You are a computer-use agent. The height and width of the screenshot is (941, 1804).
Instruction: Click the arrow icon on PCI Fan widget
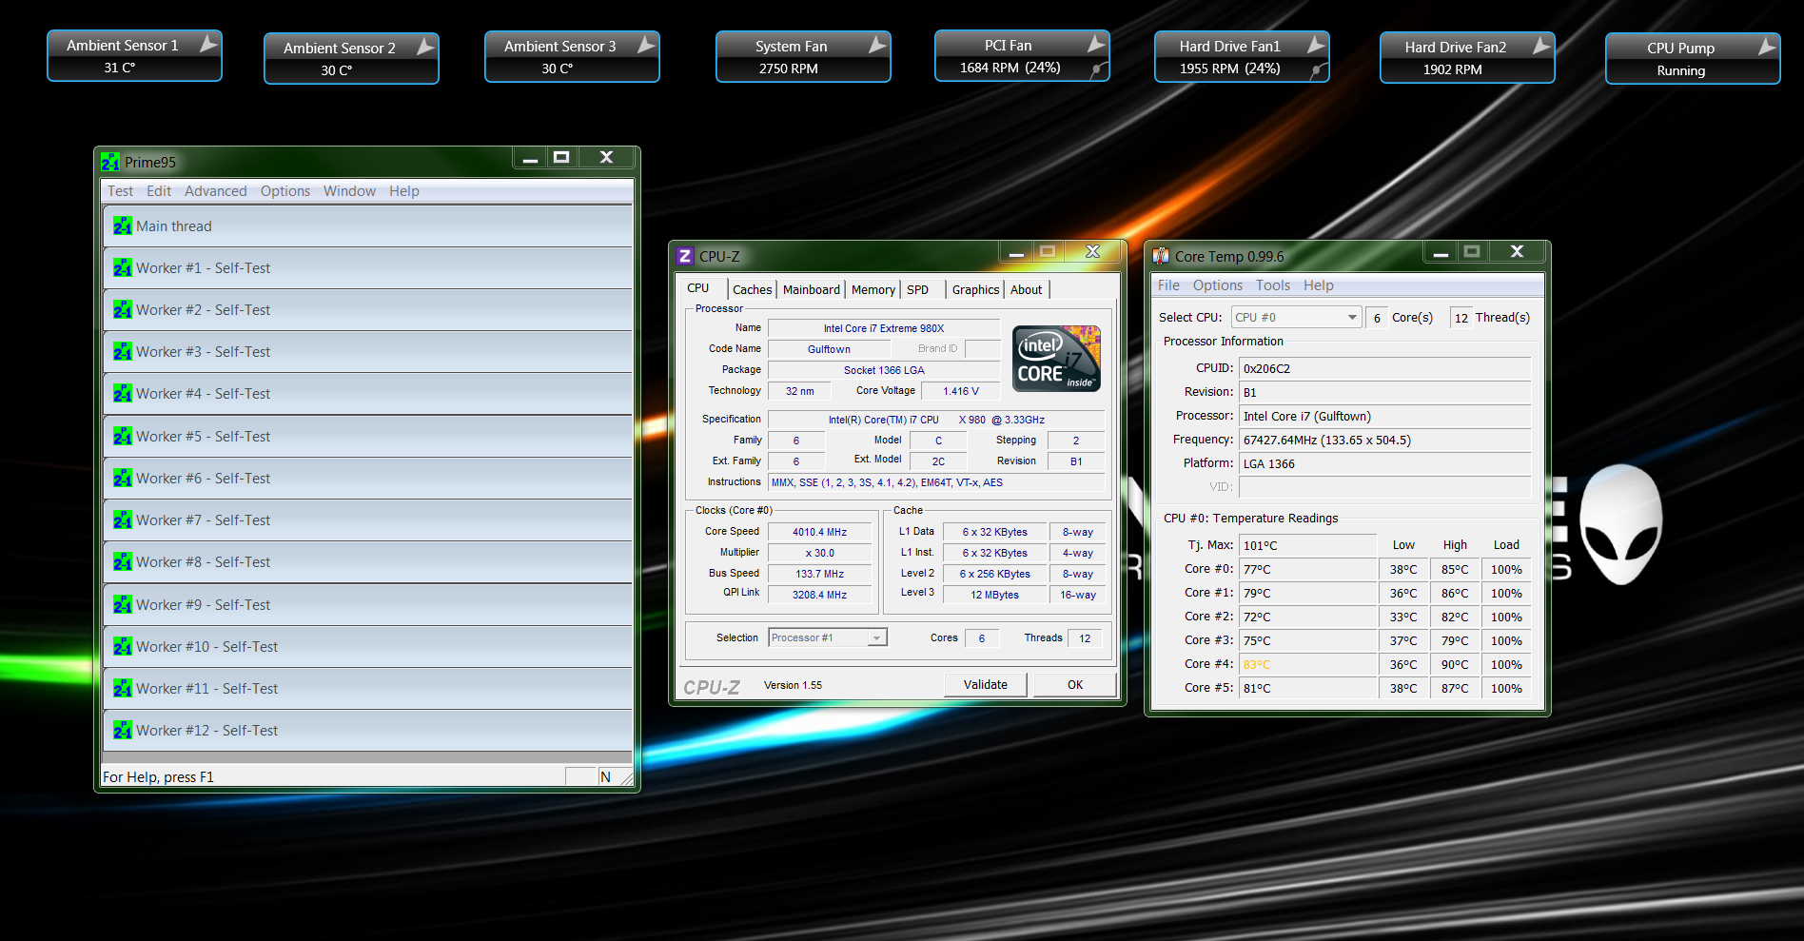click(x=1096, y=44)
